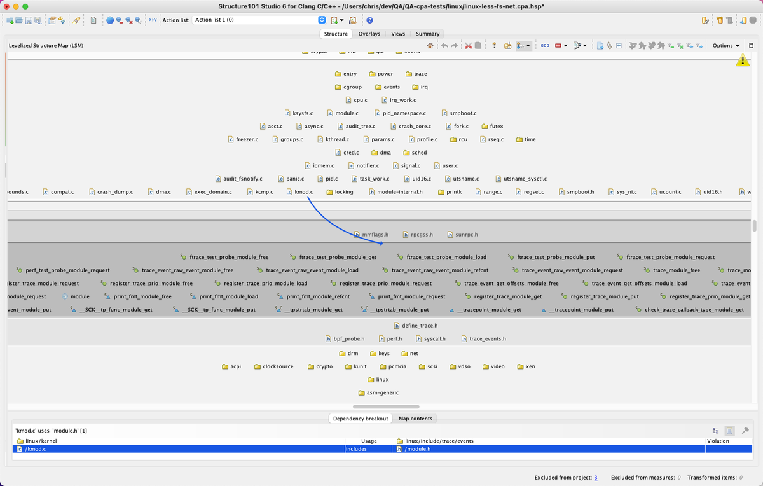
Task: Select the bpf_probe.h node
Action: (x=345, y=338)
